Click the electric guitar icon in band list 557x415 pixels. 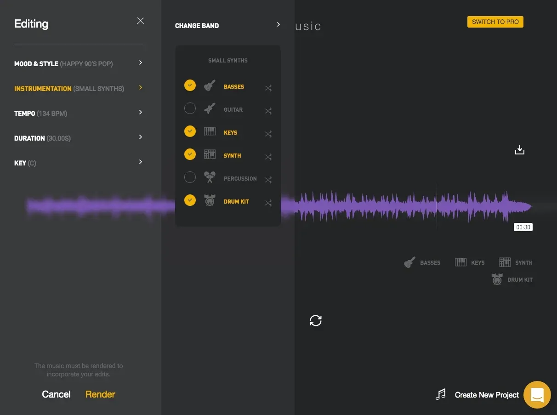[210, 108]
